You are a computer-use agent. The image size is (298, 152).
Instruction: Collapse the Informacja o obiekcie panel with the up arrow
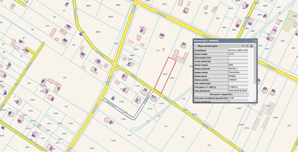pos(253,41)
